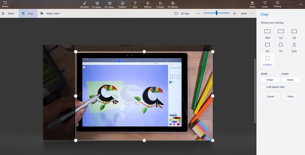Open the Menu button
This screenshot has height=155, width=305.
click(5, 4)
